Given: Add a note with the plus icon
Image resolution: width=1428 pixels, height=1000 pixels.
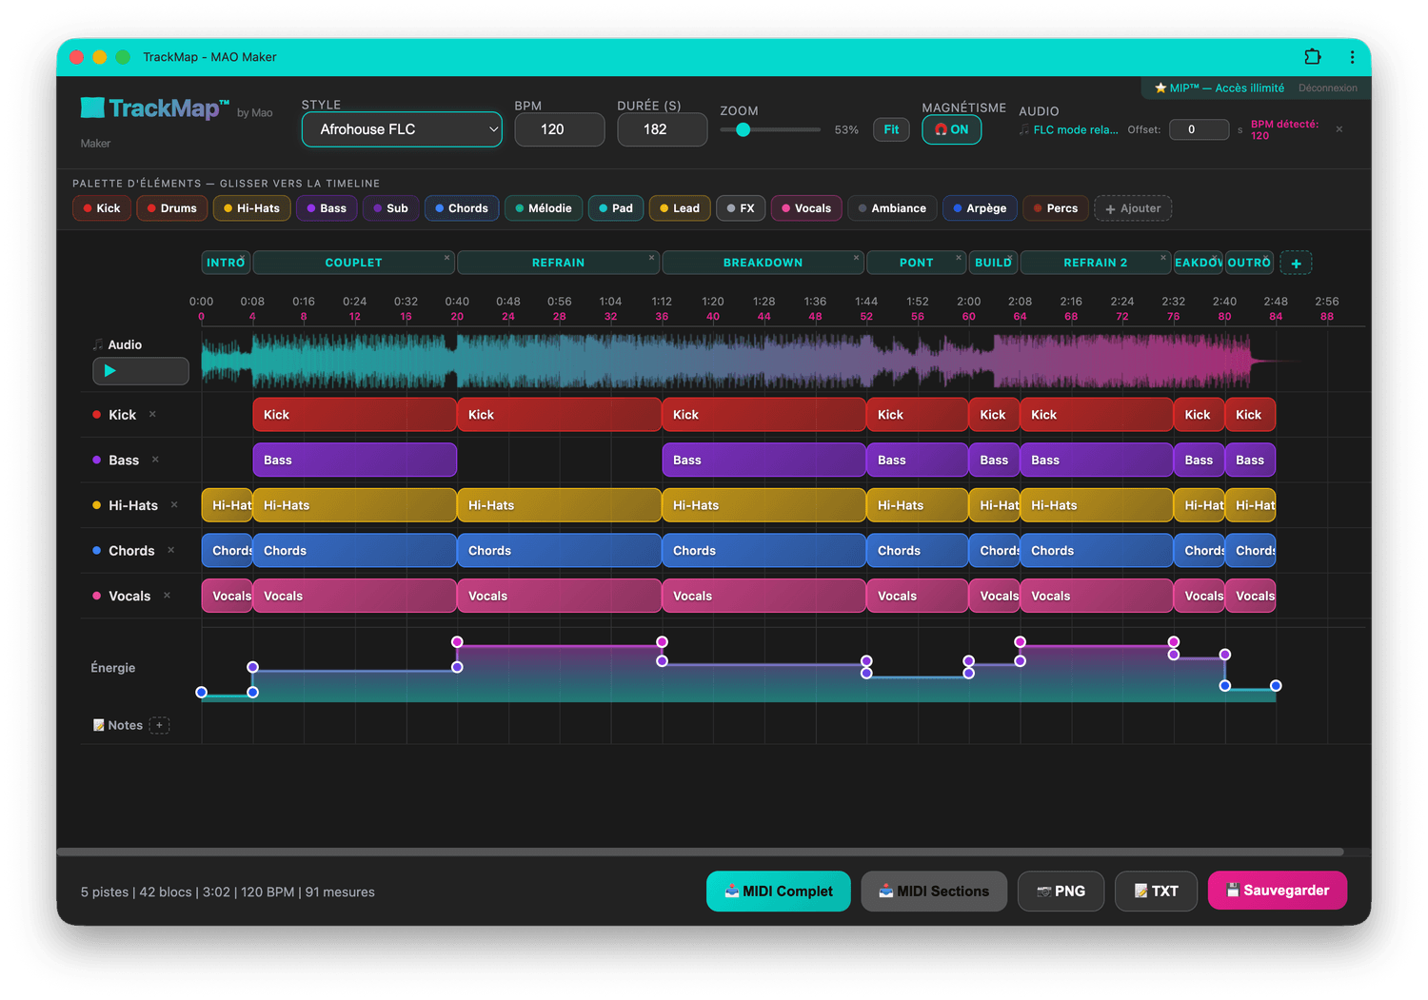Looking at the screenshot, I should tap(160, 726).
